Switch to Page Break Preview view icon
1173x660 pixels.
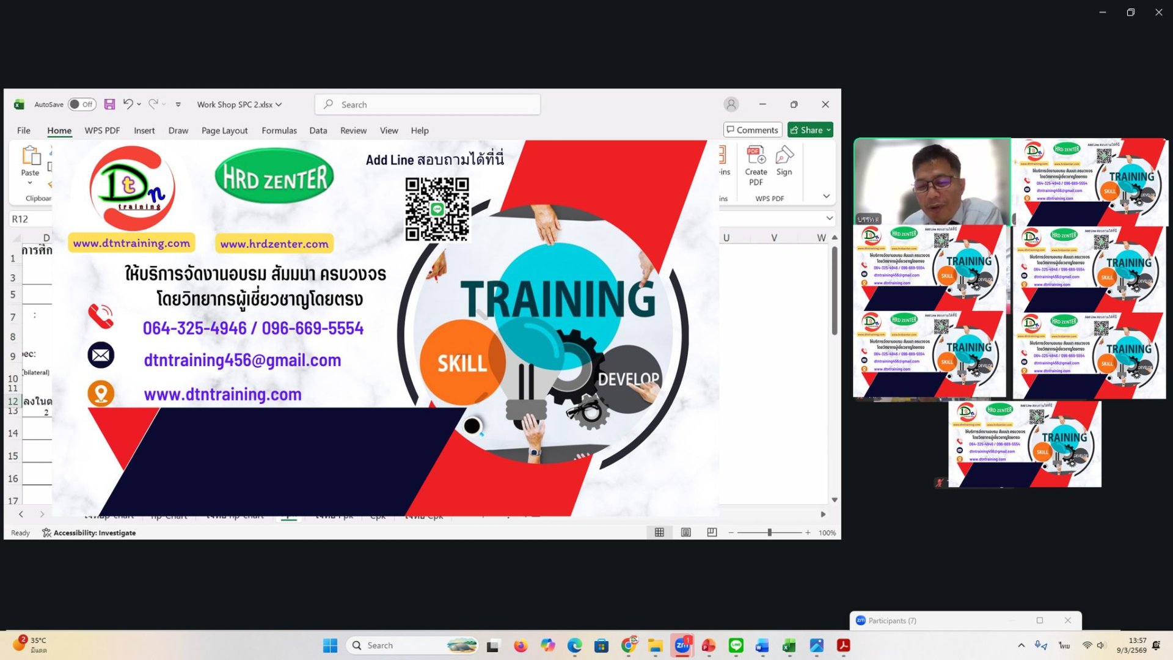712,532
